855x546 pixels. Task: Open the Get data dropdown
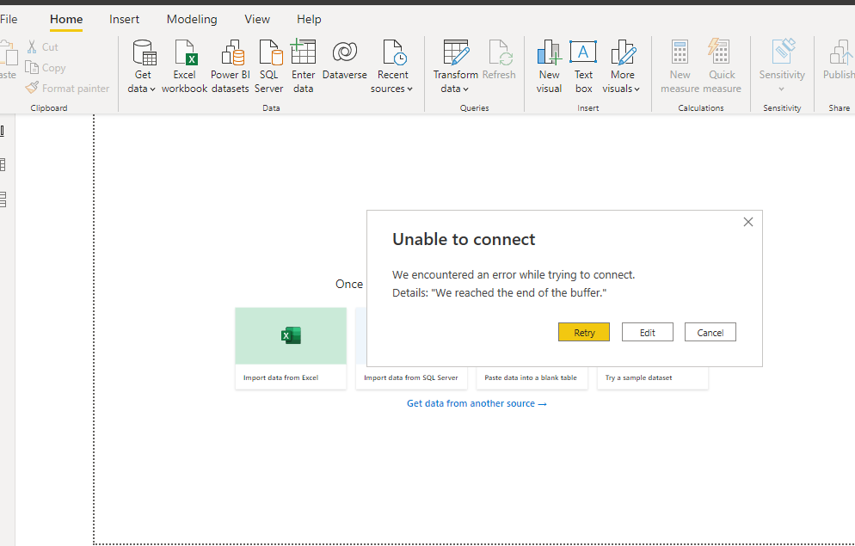pyautogui.click(x=143, y=66)
